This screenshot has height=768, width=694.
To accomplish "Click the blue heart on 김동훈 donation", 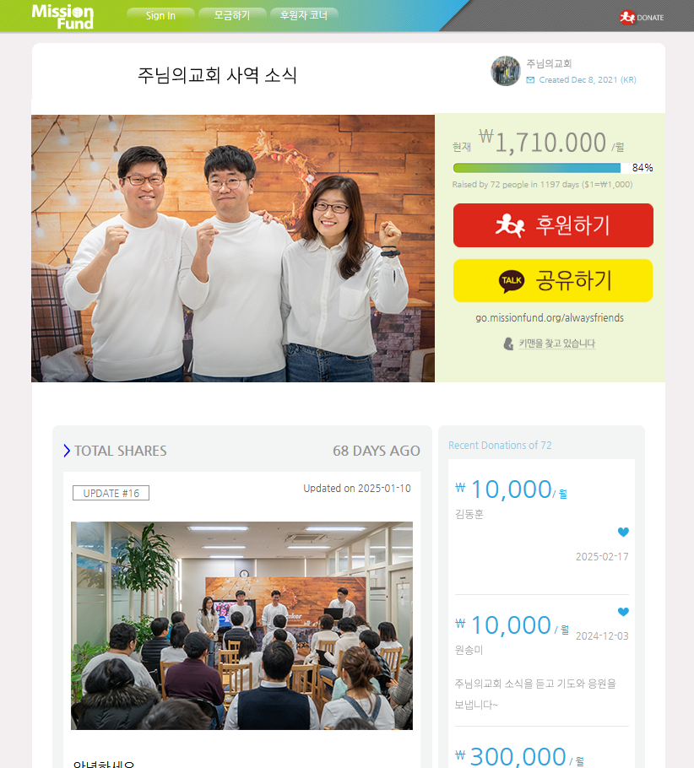I will [x=623, y=532].
